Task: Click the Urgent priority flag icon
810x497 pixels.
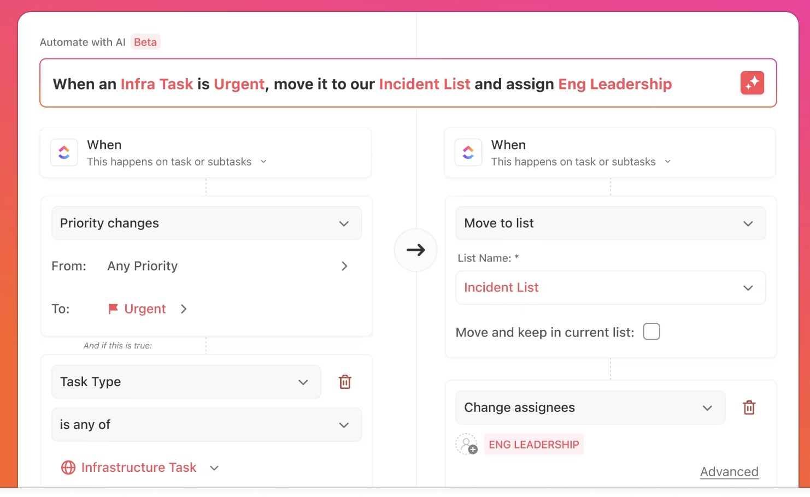Action: 113,309
